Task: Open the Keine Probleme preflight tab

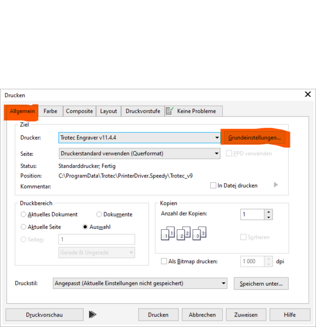Action: [x=193, y=111]
